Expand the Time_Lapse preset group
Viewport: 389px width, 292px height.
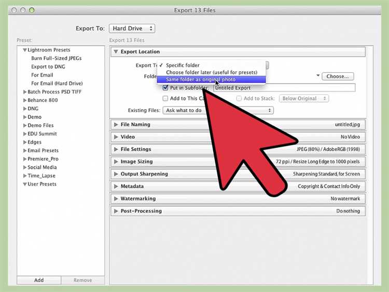pos(25,176)
